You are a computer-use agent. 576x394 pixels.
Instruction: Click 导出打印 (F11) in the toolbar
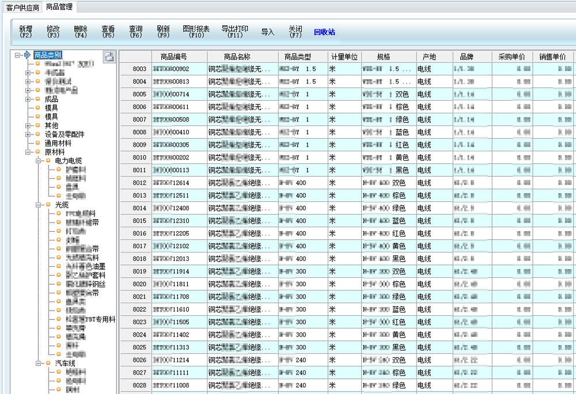coord(234,32)
